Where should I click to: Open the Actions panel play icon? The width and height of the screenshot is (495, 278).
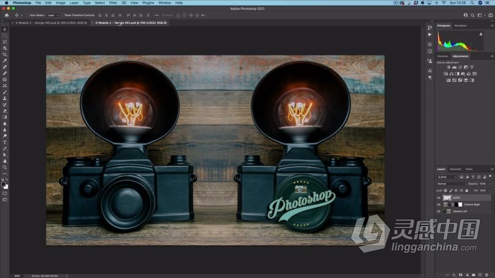coord(430,35)
